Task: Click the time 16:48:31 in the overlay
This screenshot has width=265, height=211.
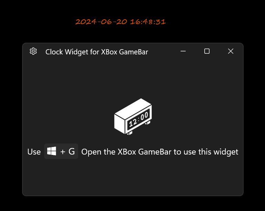Action: click(x=148, y=22)
